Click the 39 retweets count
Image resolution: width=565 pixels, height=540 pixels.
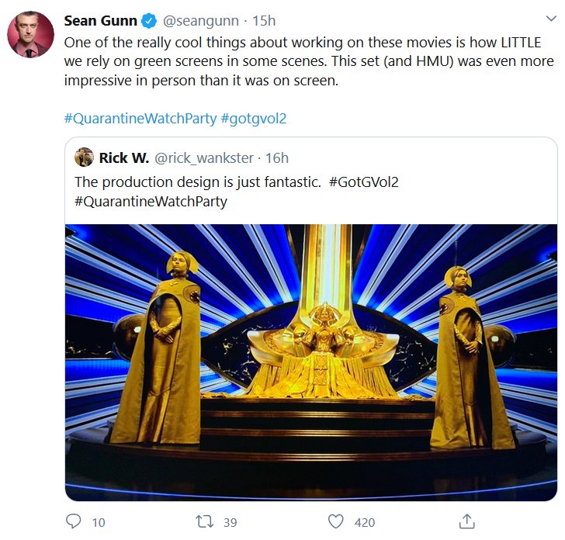click(x=230, y=522)
